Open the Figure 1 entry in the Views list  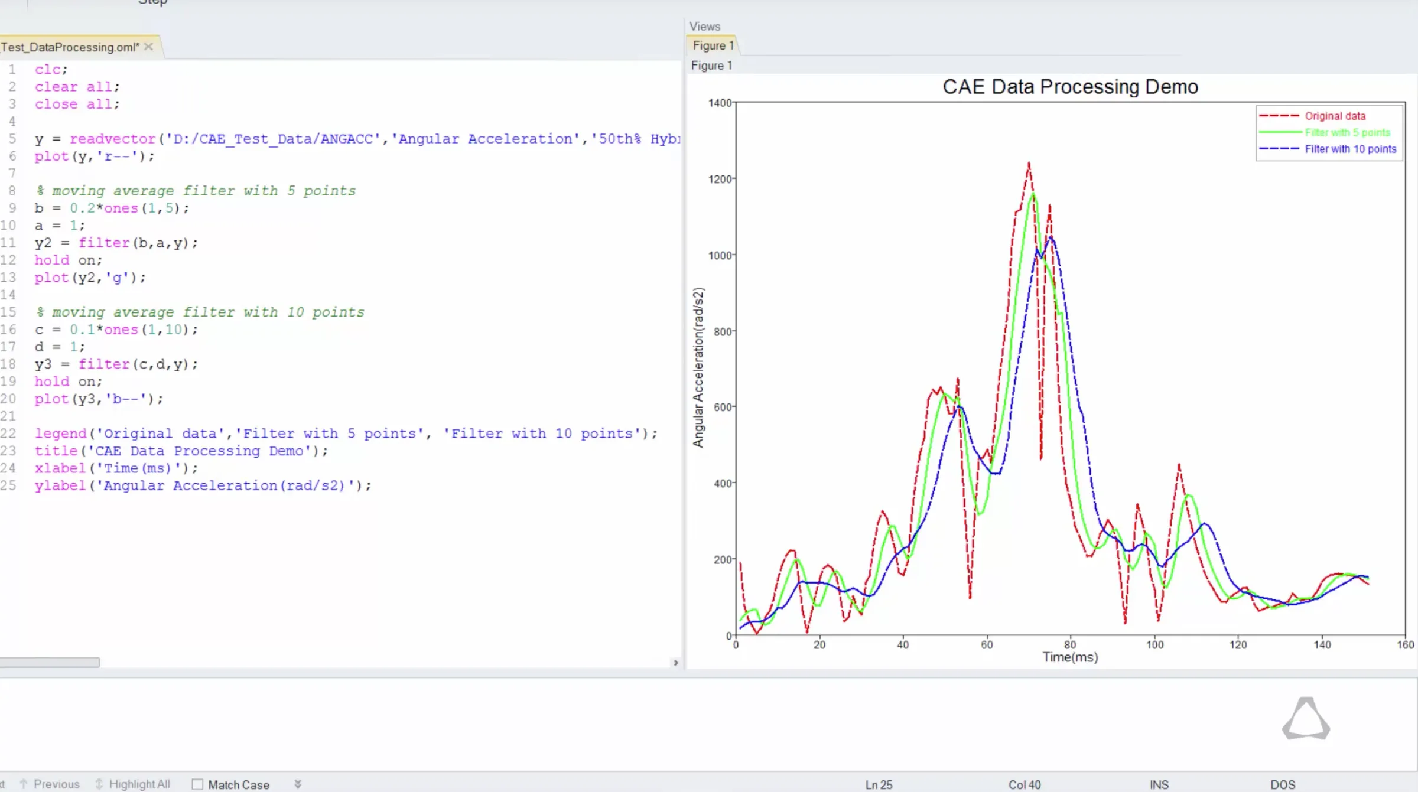tap(711, 66)
